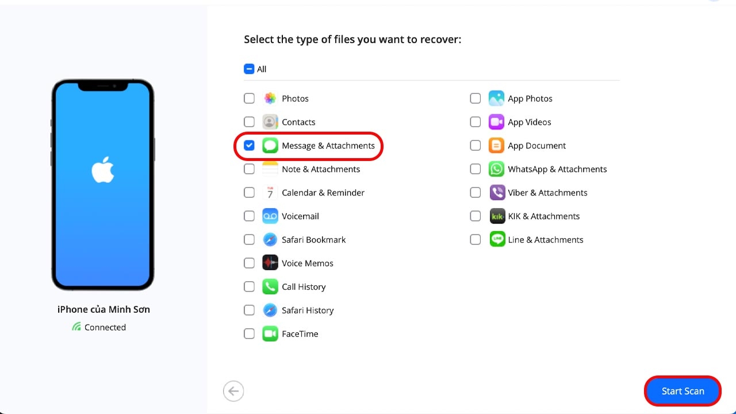Click the back arrow button

tap(233, 390)
